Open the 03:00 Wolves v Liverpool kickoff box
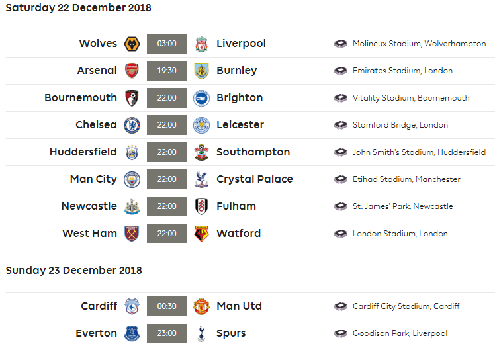The height and width of the screenshot is (352, 495). (x=167, y=44)
